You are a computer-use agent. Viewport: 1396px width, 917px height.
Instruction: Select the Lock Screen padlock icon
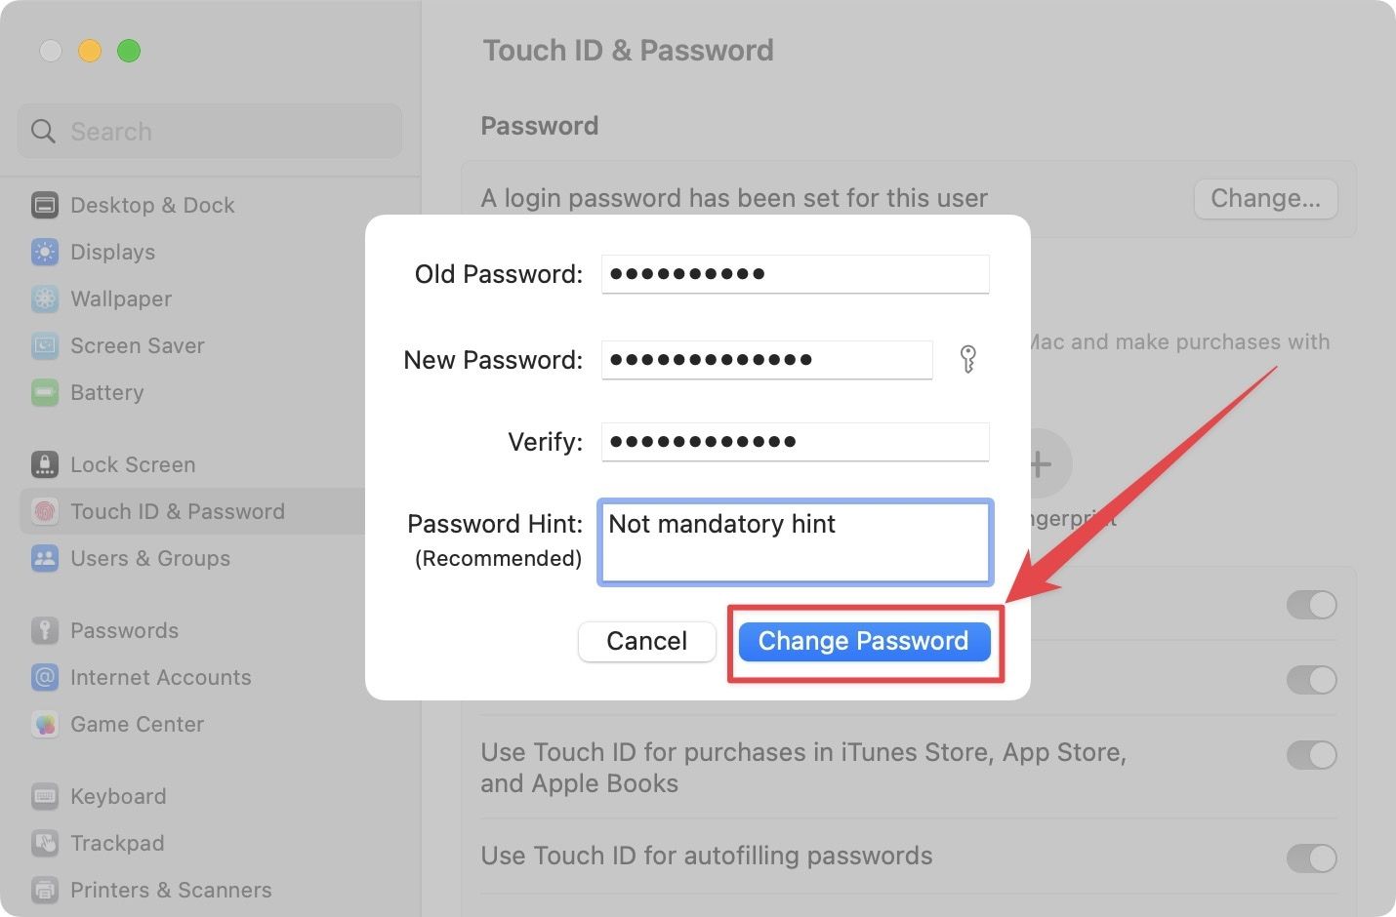(x=45, y=464)
